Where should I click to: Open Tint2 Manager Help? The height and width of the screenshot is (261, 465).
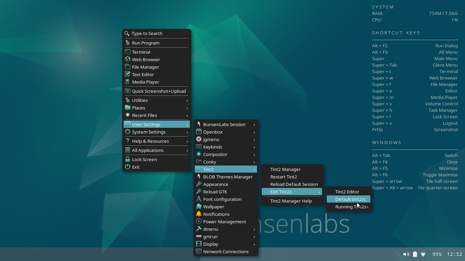tap(292, 201)
